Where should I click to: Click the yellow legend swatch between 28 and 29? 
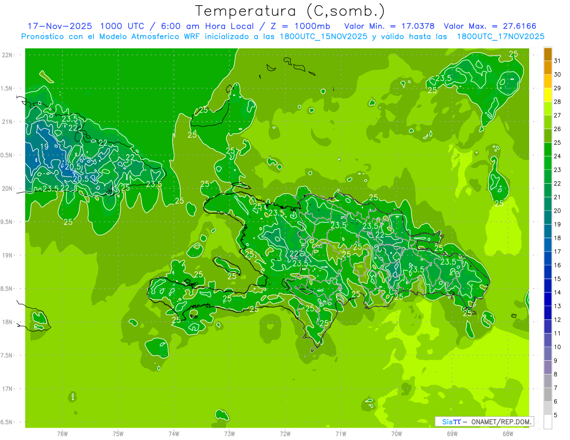(548, 95)
